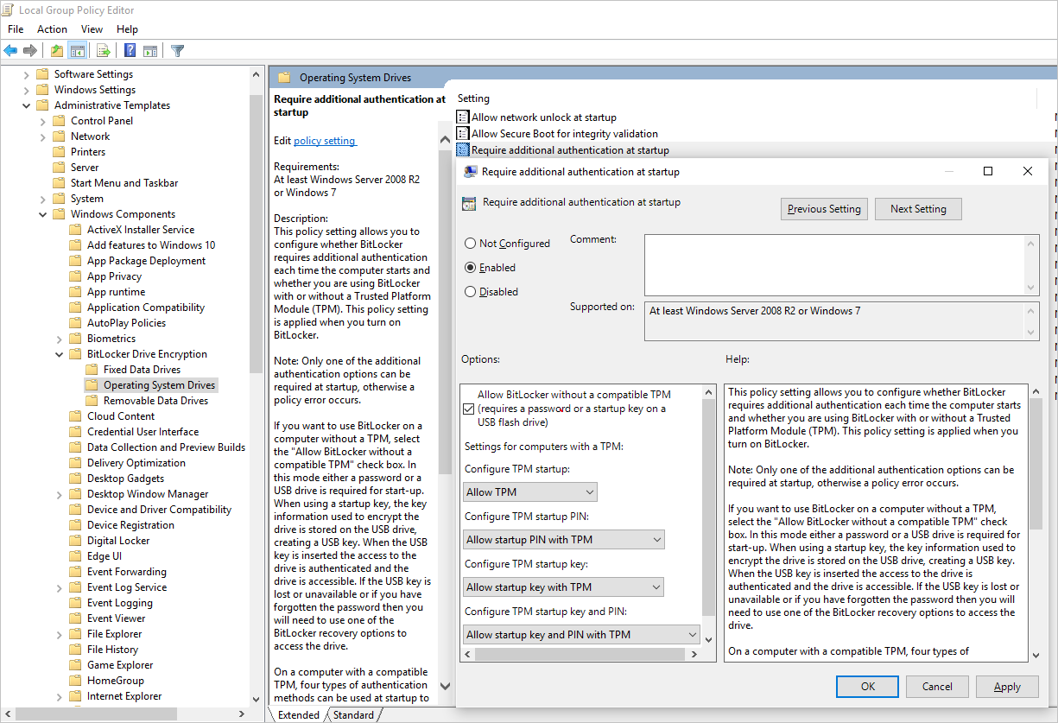Click the Filter toolbar icon
Viewport: 1058px width, 723px height.
177,49
